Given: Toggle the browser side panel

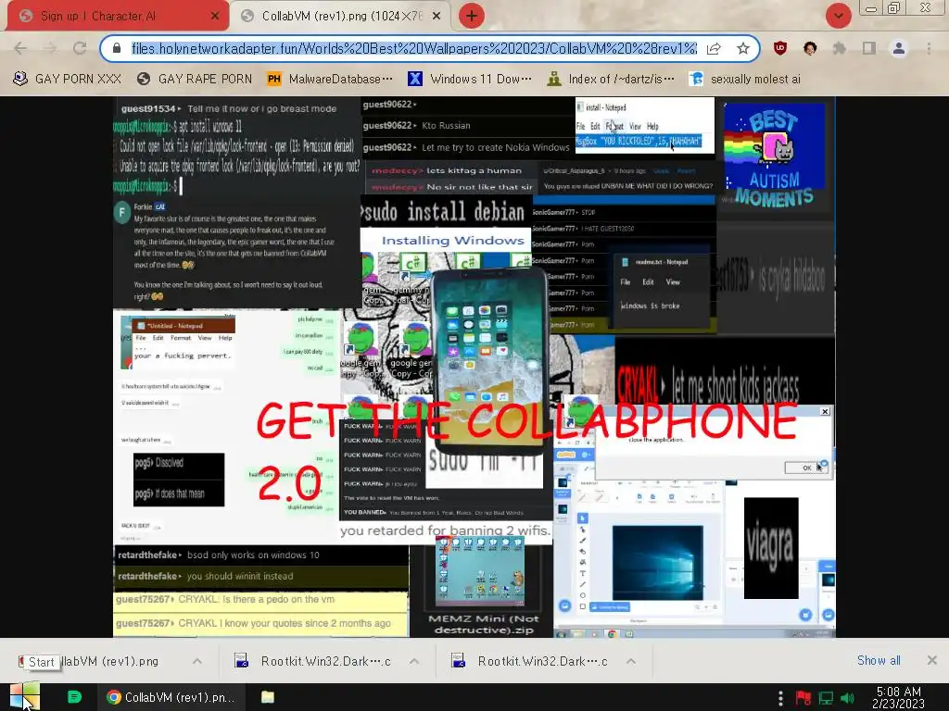Looking at the screenshot, I should point(869,48).
